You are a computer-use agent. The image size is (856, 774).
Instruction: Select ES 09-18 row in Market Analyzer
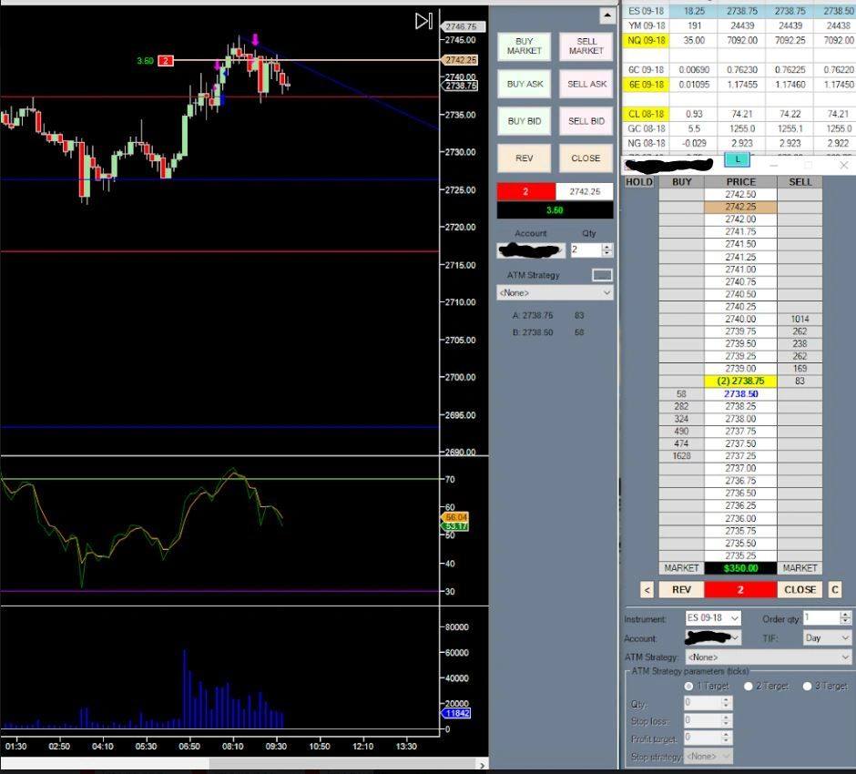point(739,11)
